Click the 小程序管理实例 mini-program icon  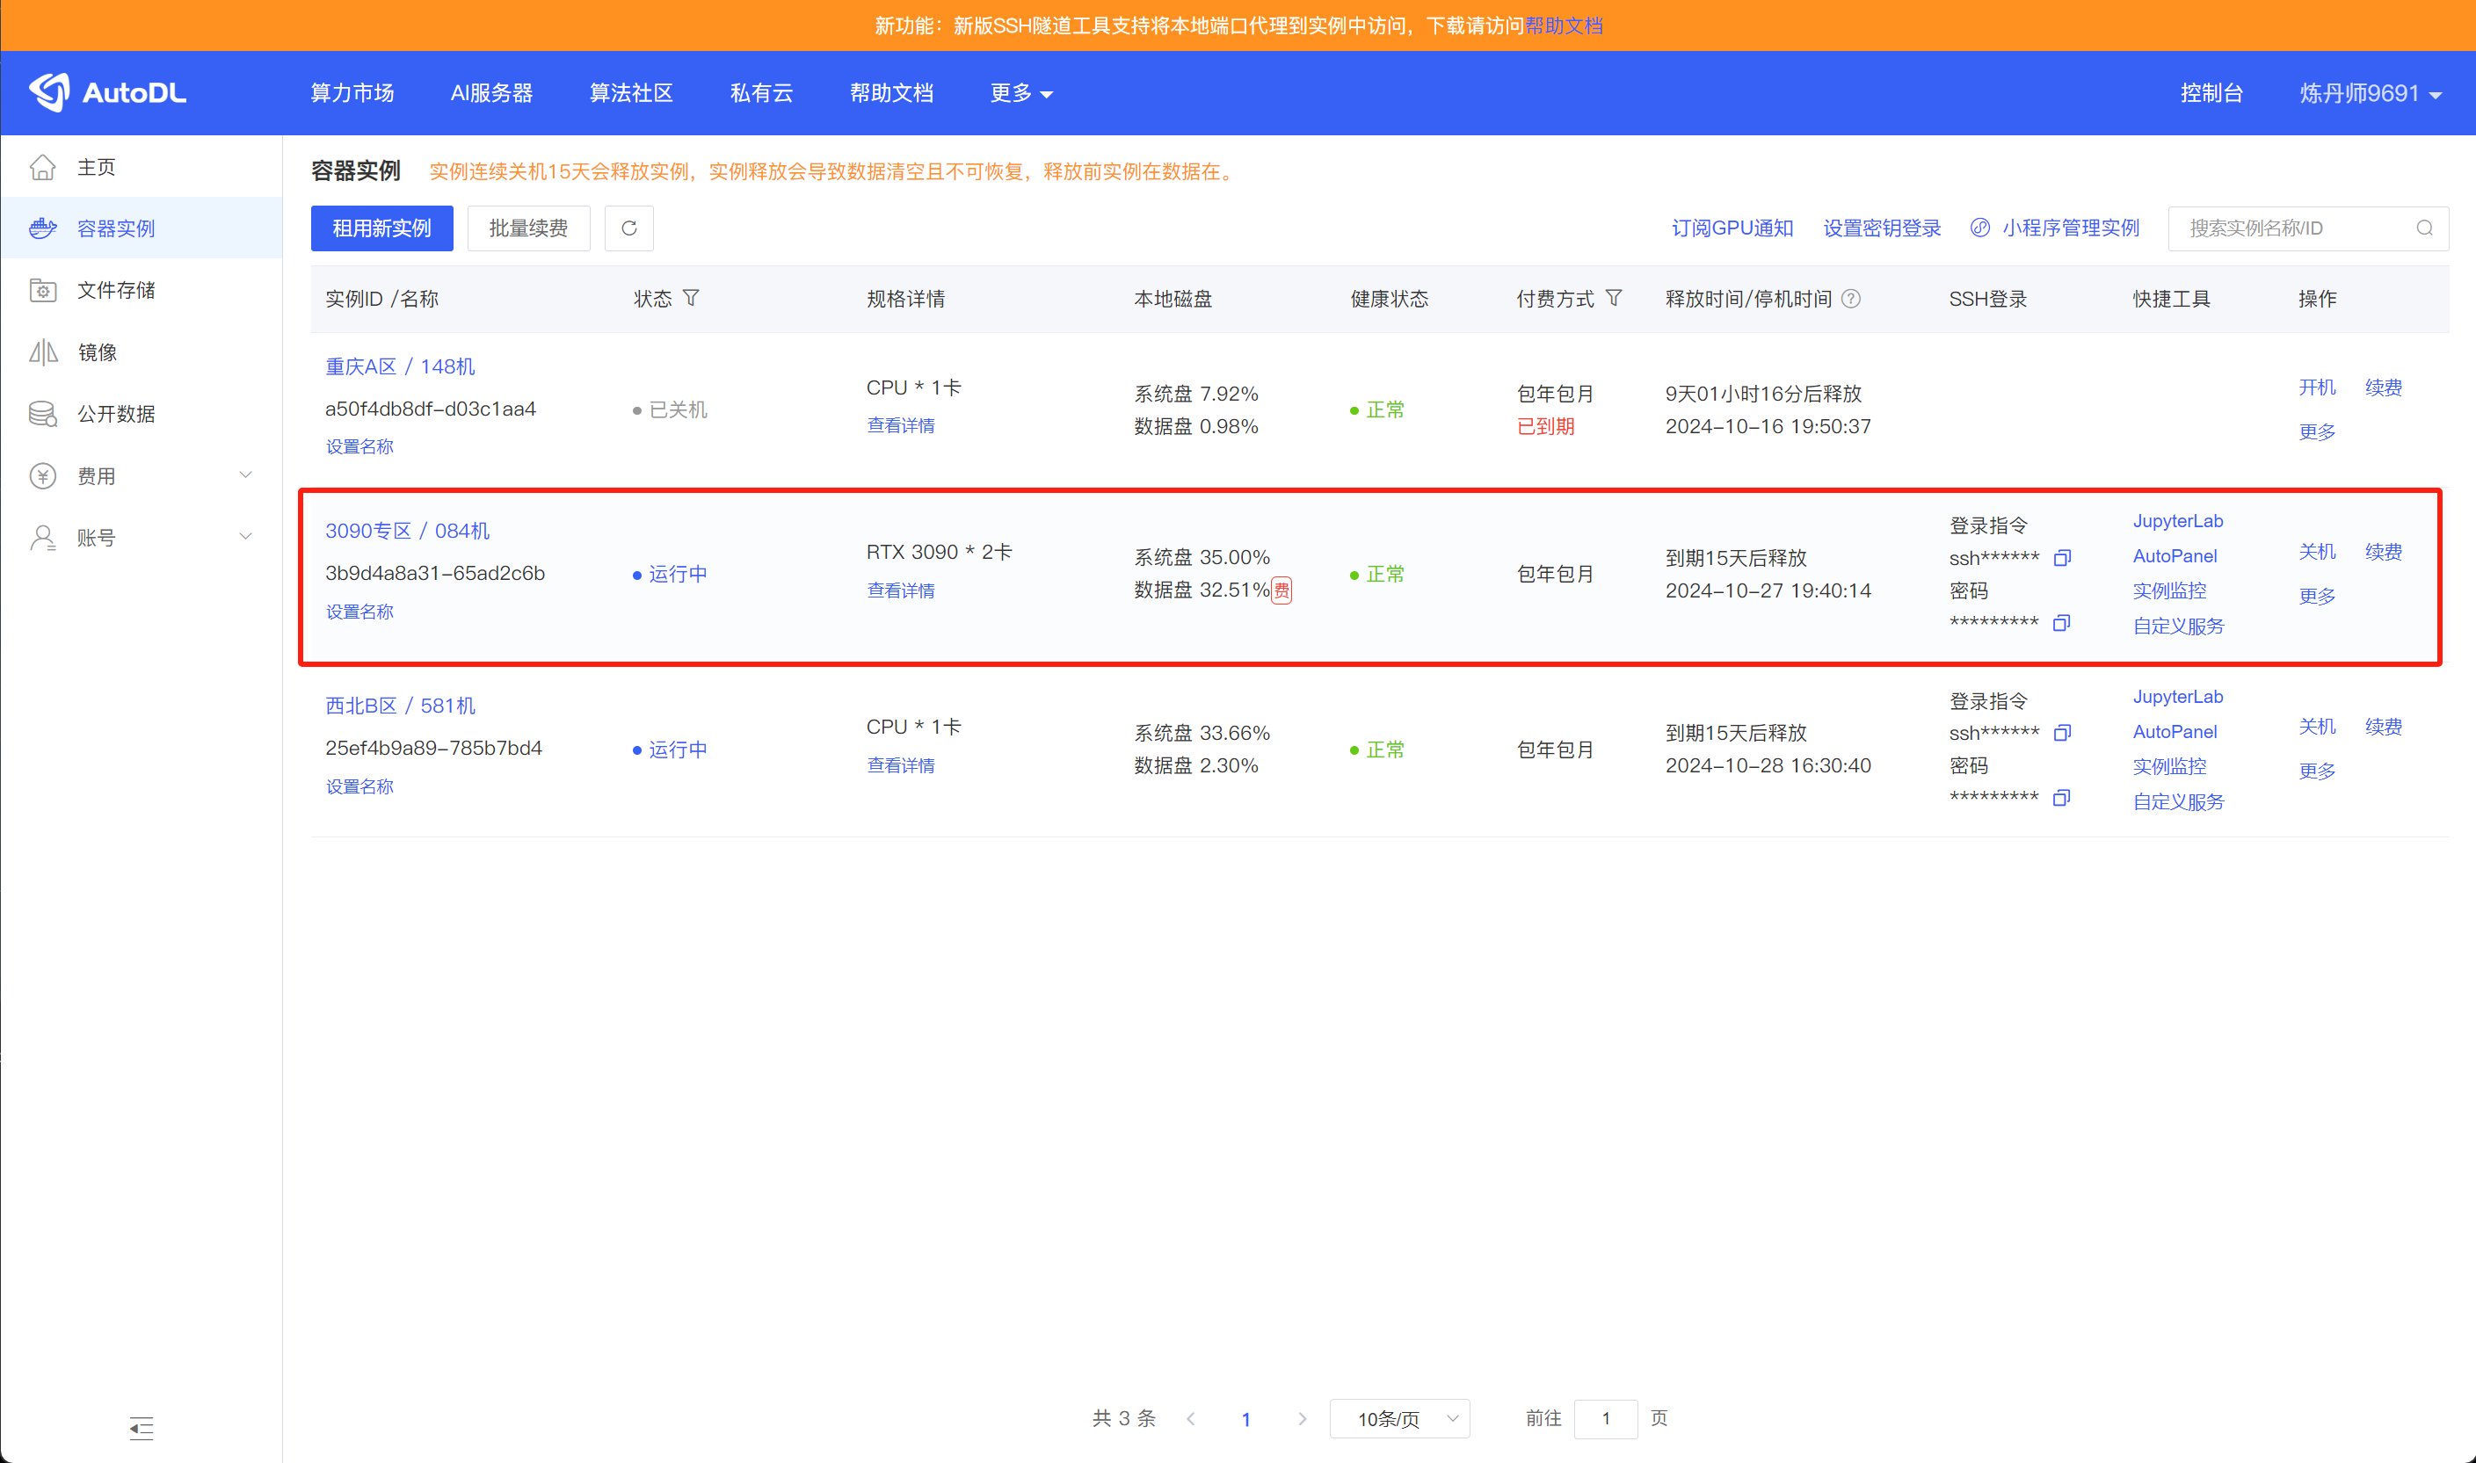click(x=1979, y=228)
